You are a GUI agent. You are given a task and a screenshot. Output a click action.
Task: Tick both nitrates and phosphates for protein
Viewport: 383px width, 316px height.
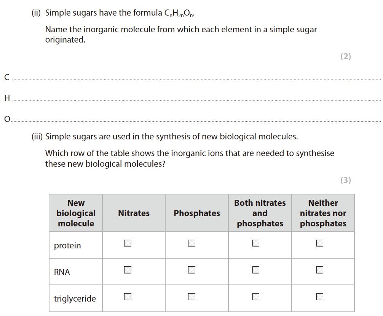pyautogui.click(x=255, y=243)
